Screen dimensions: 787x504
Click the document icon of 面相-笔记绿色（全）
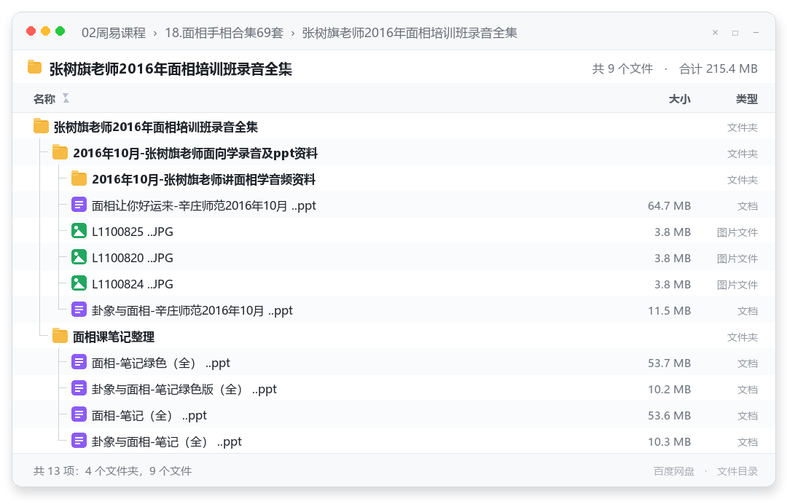pyautogui.click(x=79, y=361)
